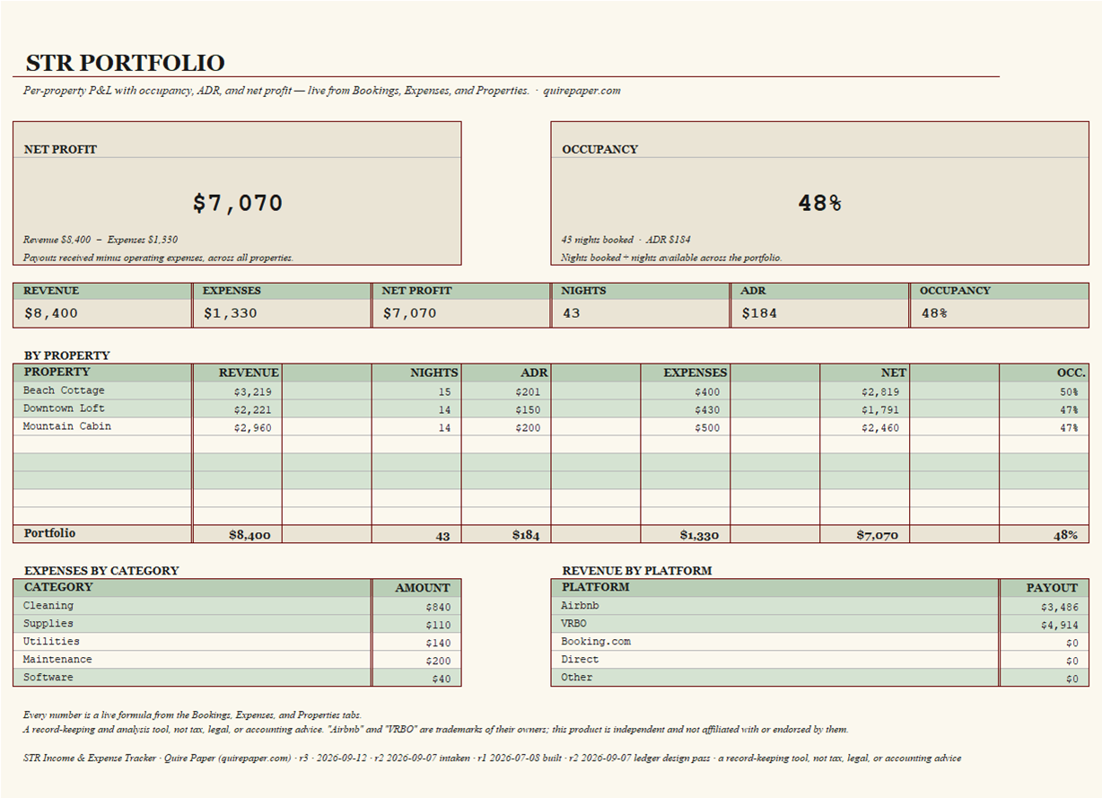Click the NET column header in property table

(894, 373)
